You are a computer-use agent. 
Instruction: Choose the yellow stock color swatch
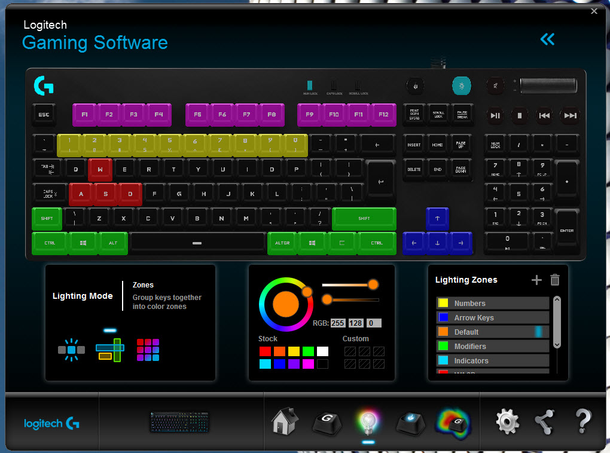[x=294, y=351]
